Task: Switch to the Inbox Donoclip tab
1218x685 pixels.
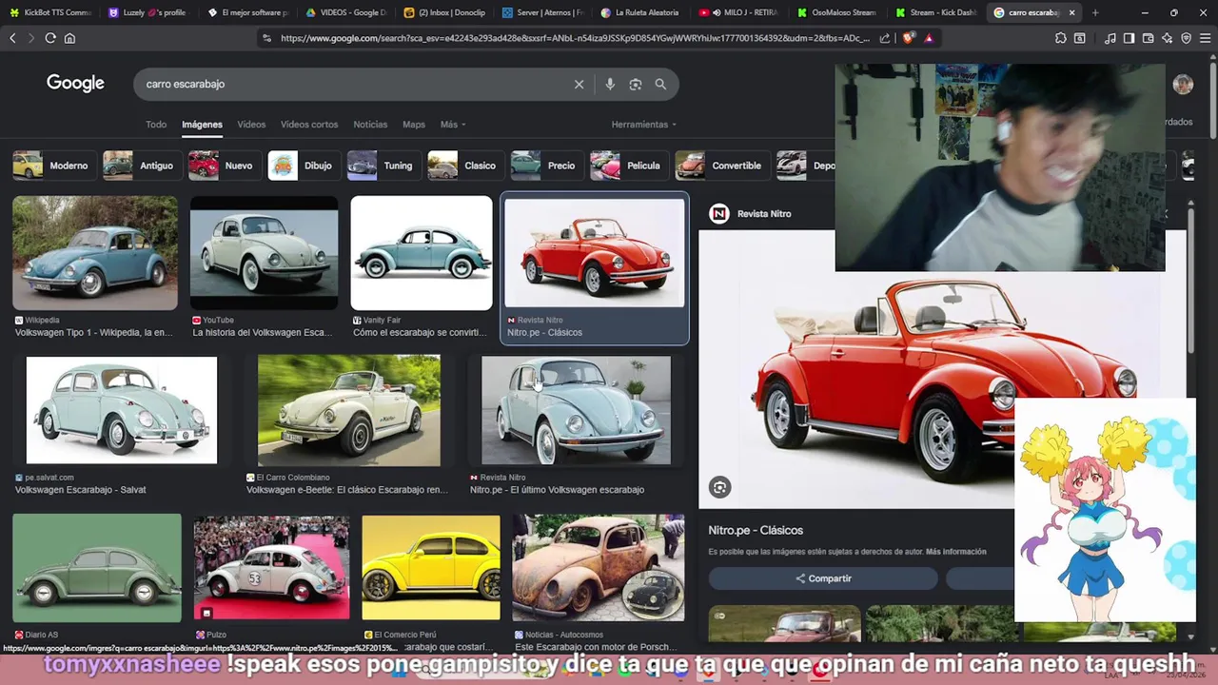Action: coord(443,12)
